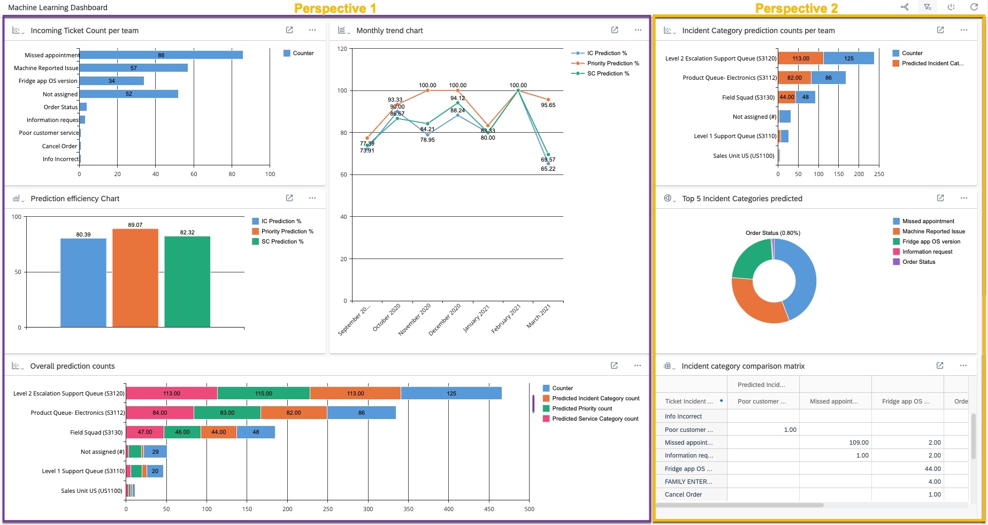Select the FAMILY ENTER... row in the matrix
Image resolution: width=988 pixels, height=525 pixels.
812,482
